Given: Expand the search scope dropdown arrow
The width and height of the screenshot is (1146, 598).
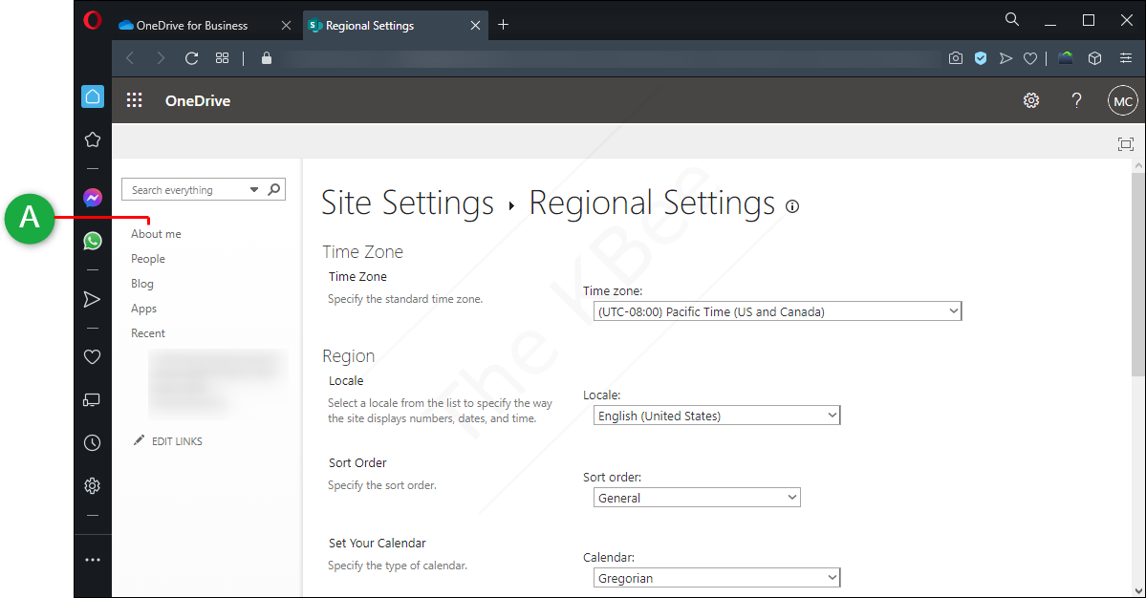Looking at the screenshot, I should click(x=253, y=190).
